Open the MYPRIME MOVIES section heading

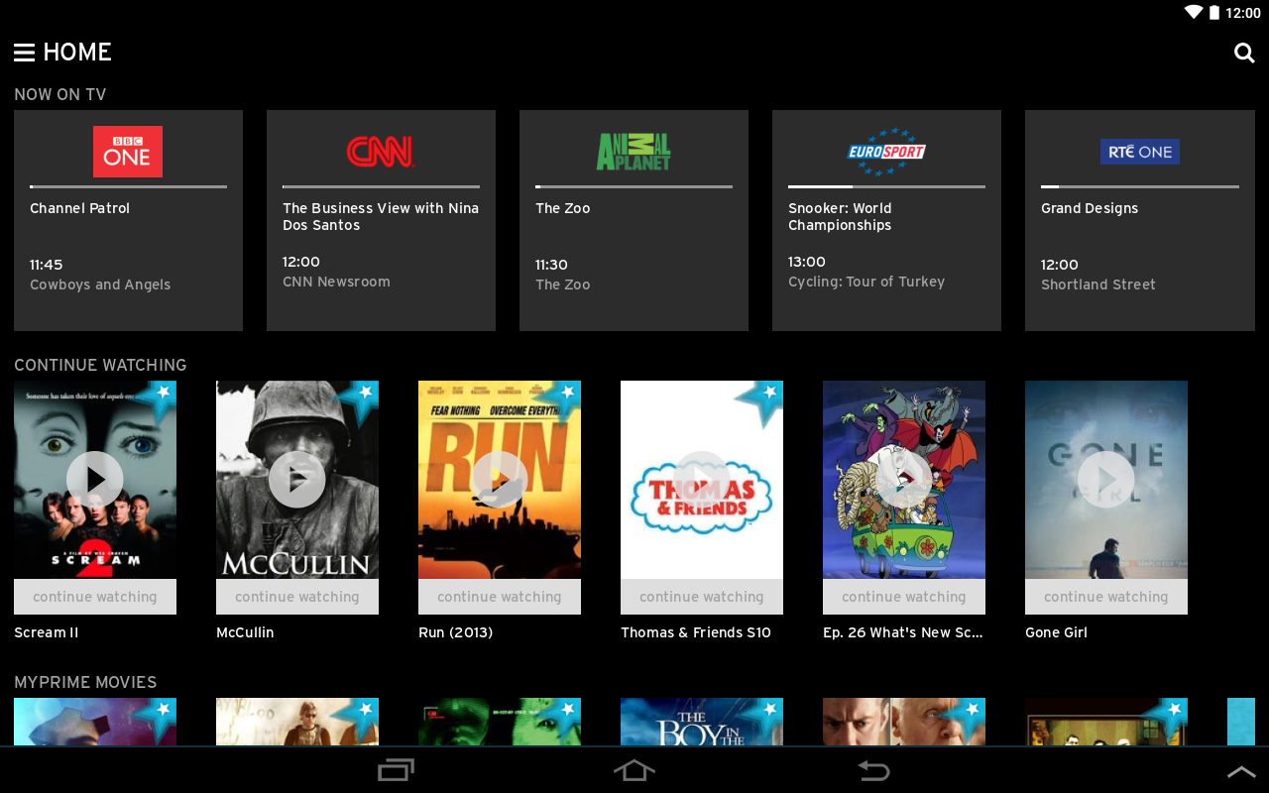85,682
